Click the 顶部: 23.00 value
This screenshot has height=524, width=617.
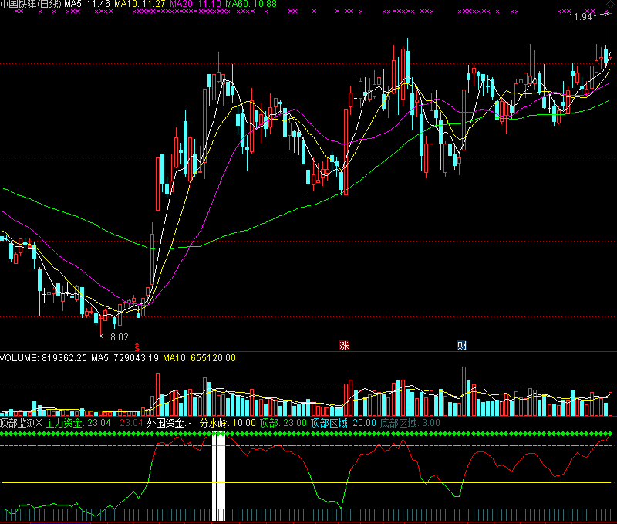click(283, 423)
